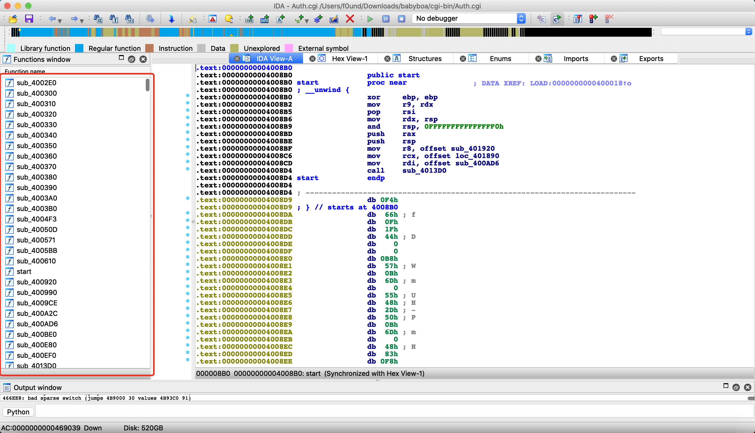Viewport: 755px width, 433px height.
Task: Click the open file folder icon
Action: pyautogui.click(x=13, y=19)
